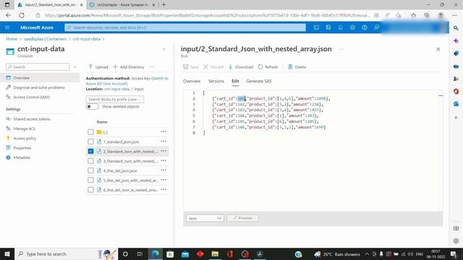Switch to the Generate SAS tab
Screen dimensions: 463x260
(259, 81)
